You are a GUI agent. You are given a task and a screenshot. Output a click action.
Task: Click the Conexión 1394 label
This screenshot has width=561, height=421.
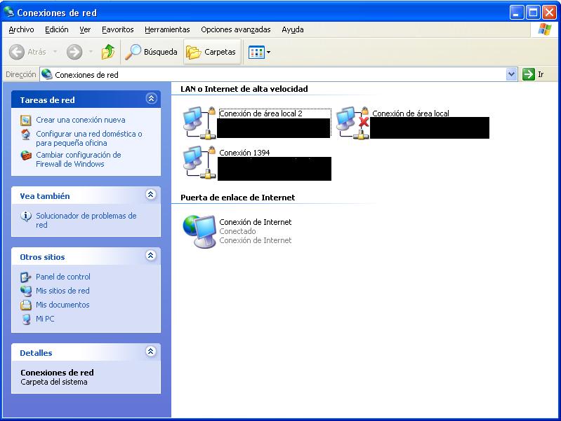pyautogui.click(x=244, y=153)
